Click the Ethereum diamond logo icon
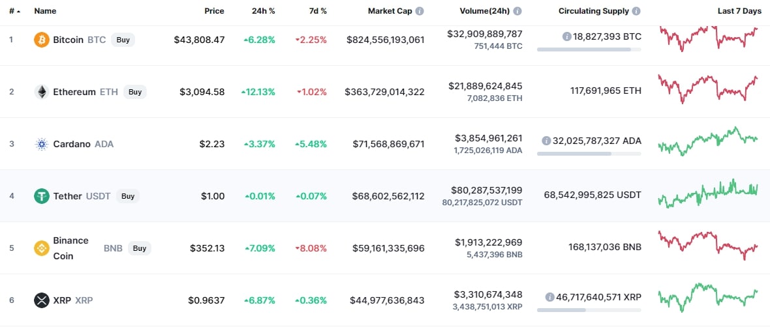This screenshot has height=329, width=770. click(x=42, y=92)
